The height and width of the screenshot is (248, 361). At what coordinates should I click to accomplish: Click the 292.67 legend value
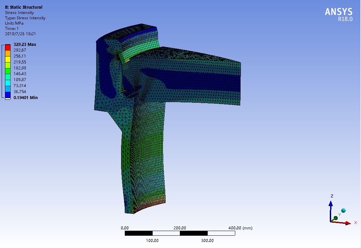point(20,50)
